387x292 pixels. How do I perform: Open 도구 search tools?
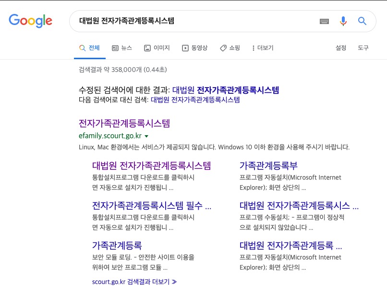(x=363, y=48)
